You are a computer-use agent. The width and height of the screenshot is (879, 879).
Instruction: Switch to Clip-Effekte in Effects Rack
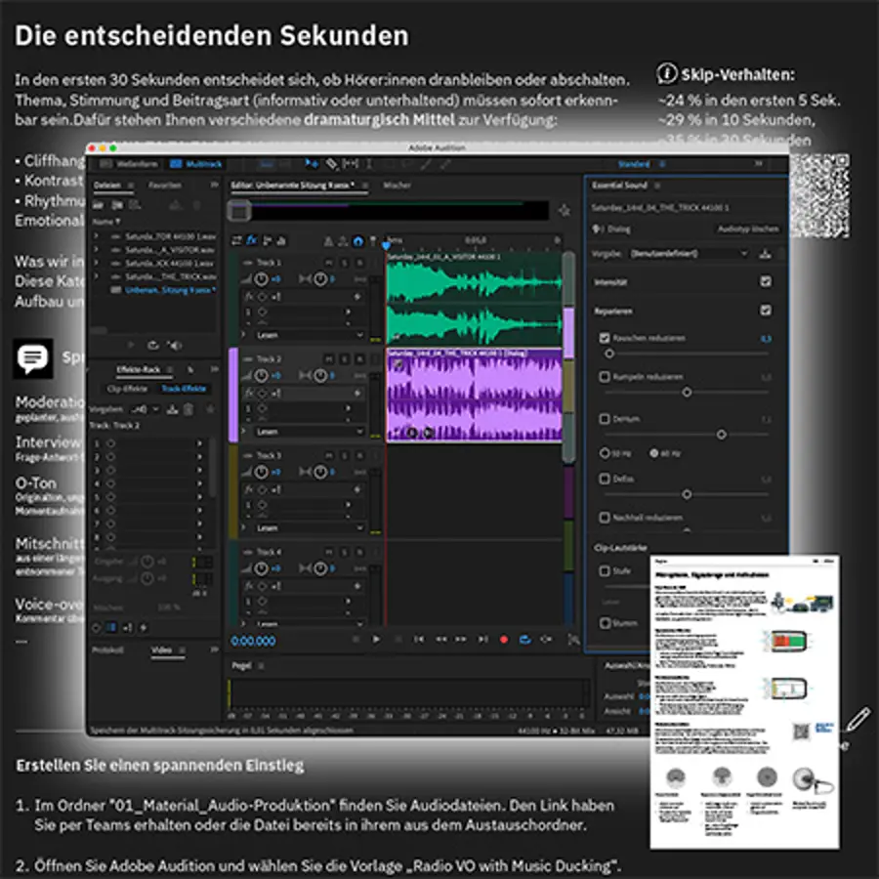[x=127, y=389]
